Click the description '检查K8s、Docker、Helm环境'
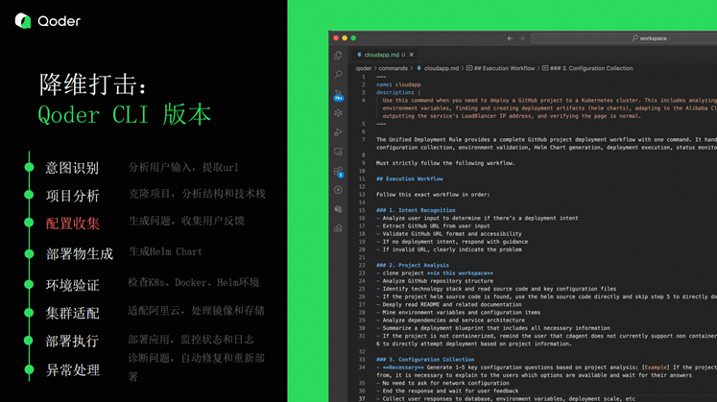Screen dimensions: 717x402 pyautogui.click(x=194, y=283)
